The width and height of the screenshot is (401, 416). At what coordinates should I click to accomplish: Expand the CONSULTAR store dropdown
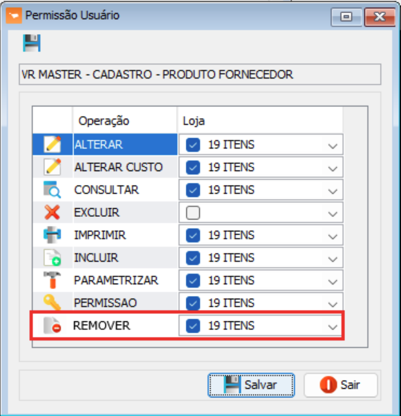pos(333,190)
